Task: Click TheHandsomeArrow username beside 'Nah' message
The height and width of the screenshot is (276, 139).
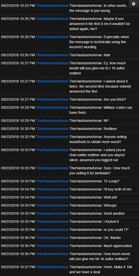Action: (x=52, y=55)
